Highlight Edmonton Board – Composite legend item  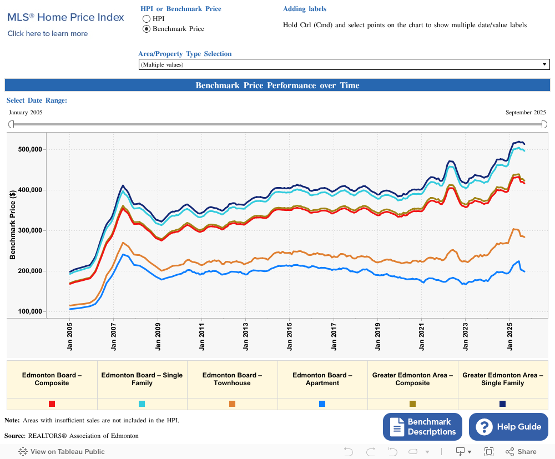(52, 379)
